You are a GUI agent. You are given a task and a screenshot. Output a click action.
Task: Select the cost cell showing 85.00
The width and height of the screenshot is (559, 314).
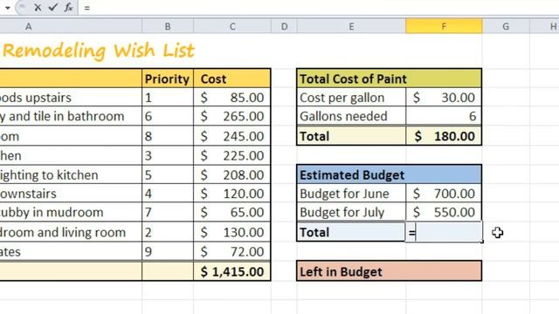click(232, 98)
